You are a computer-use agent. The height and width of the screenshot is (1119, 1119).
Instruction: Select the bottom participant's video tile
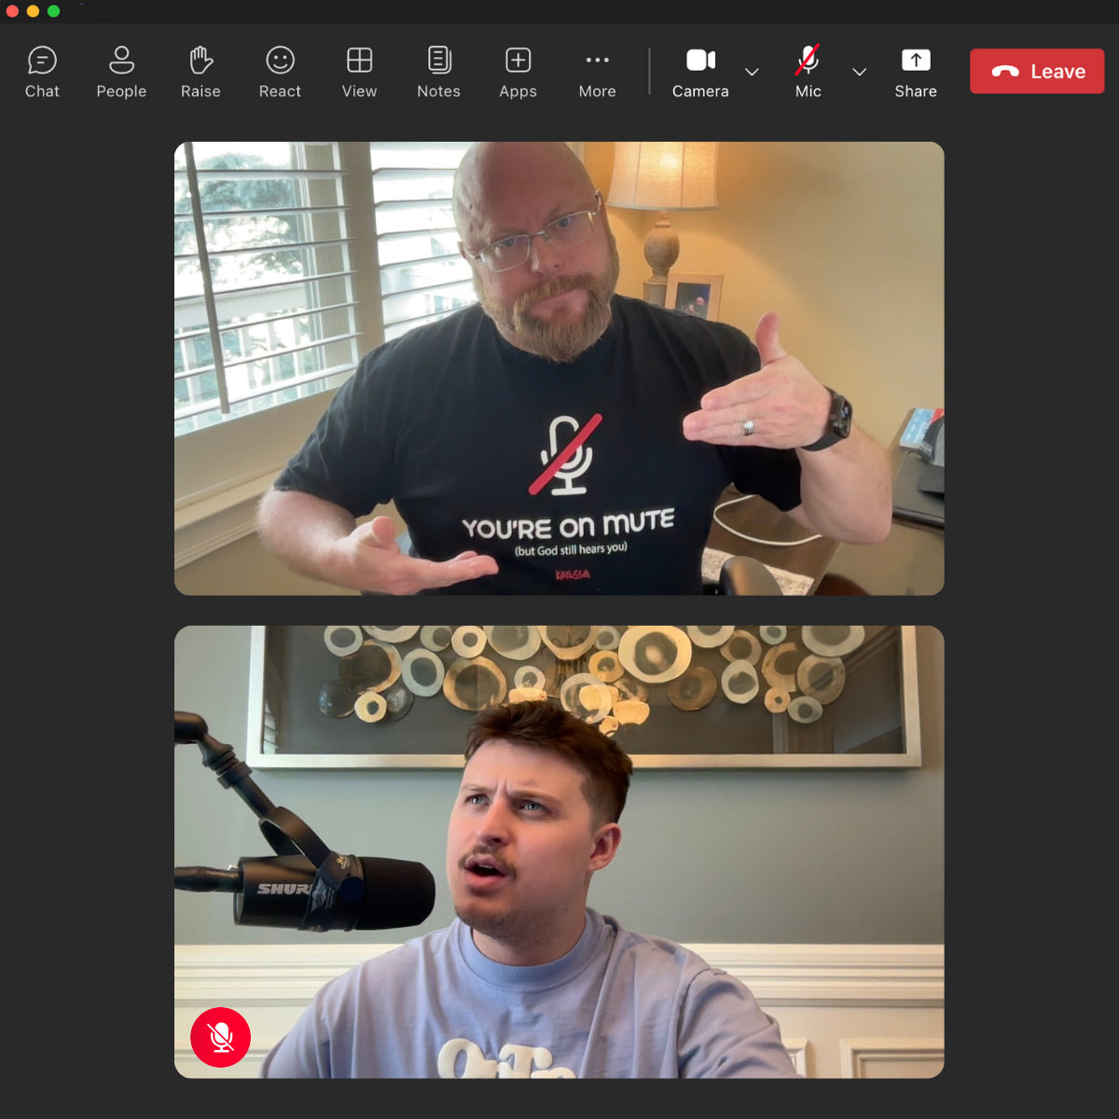coord(559,851)
